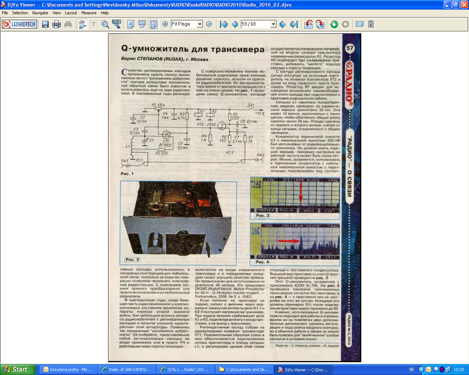Open the Navigate menu

[40, 13]
